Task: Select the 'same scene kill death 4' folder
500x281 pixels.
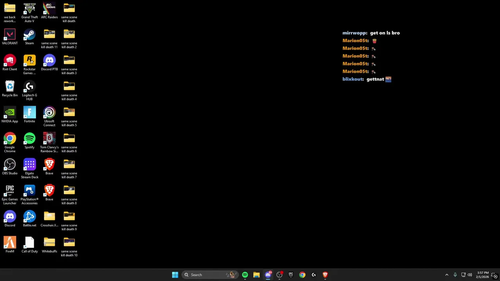Action: click(x=69, y=91)
